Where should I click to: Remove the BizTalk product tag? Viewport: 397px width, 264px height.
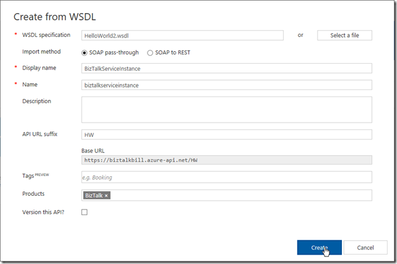coord(106,196)
